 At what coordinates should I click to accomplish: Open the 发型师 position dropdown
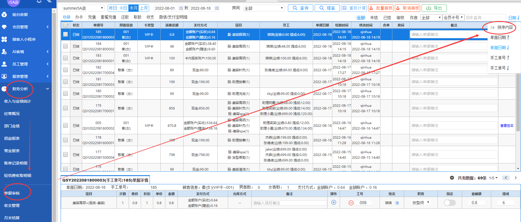(x=421, y=202)
